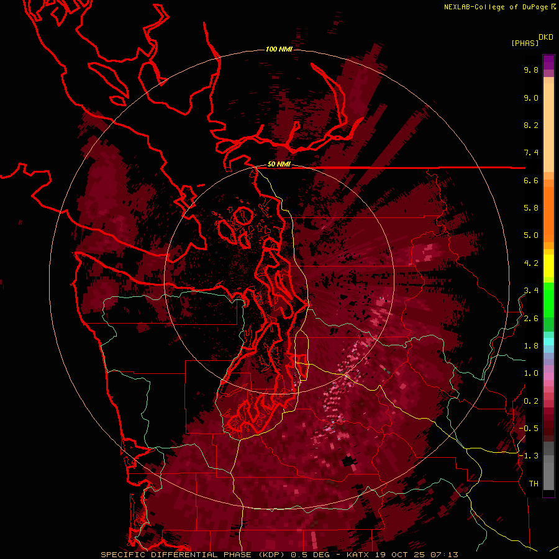Screen dimensions: 559x559
Task: Pick the purple band atop the color scale
Action: tap(548, 62)
